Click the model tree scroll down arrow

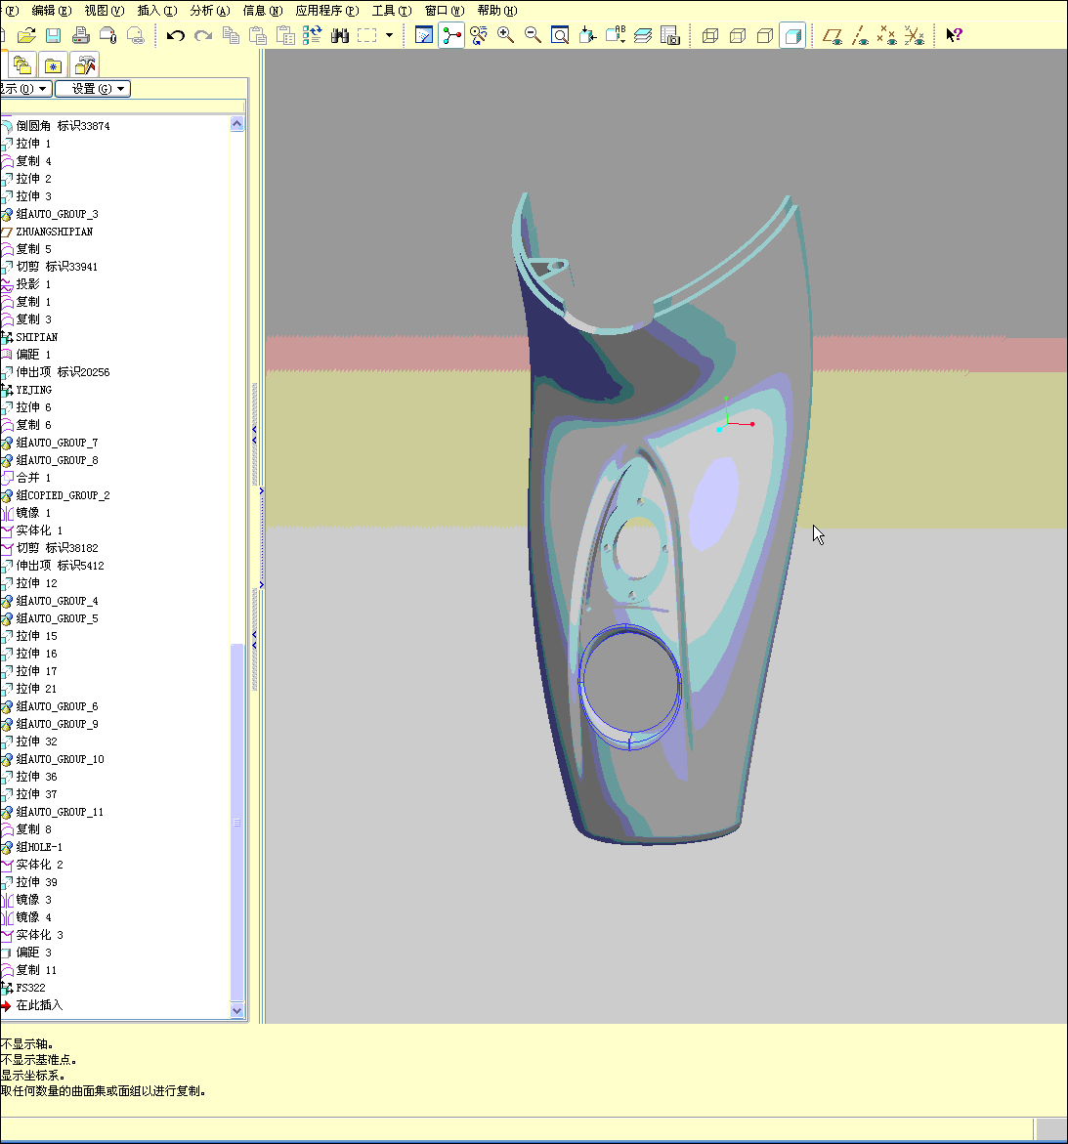[236, 1010]
